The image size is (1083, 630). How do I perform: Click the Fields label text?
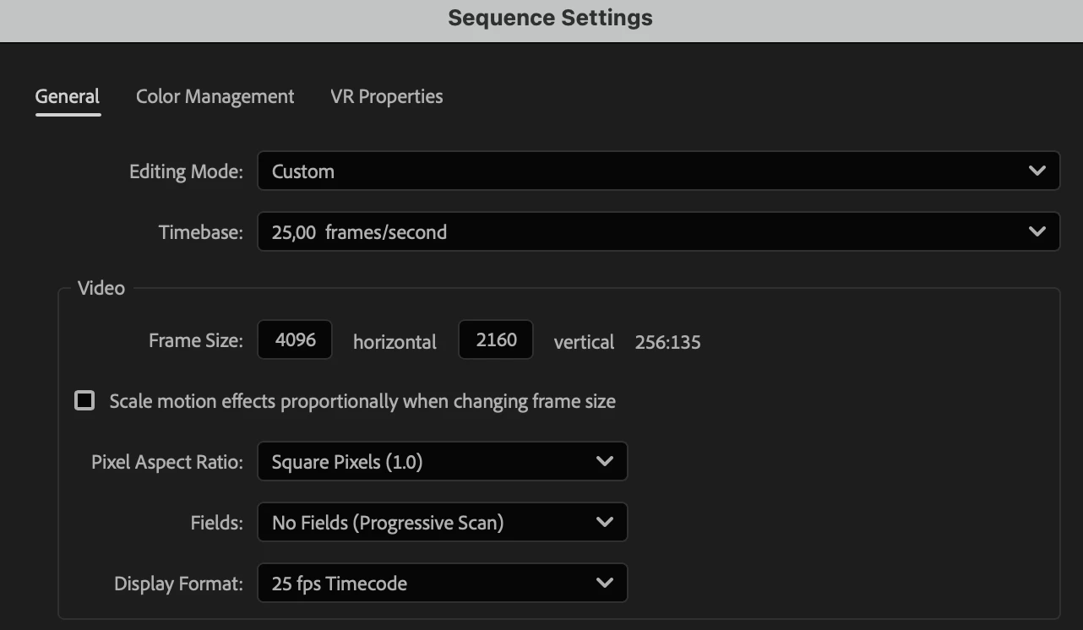[216, 524]
